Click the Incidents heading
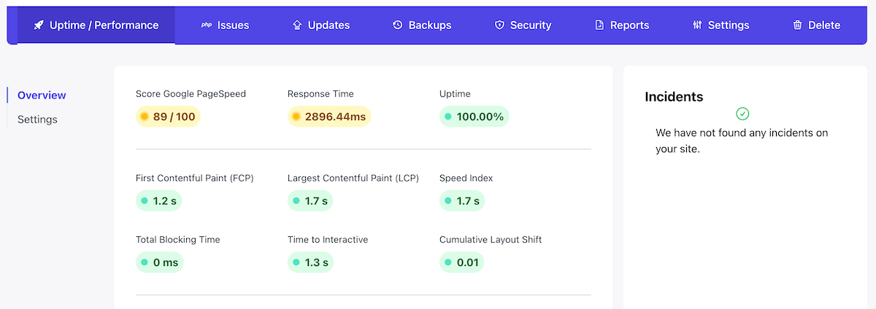This screenshot has height=309, width=876. pos(674,96)
